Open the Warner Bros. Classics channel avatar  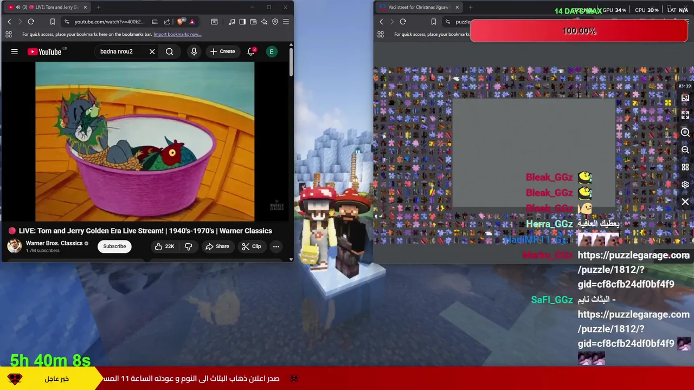point(14,246)
